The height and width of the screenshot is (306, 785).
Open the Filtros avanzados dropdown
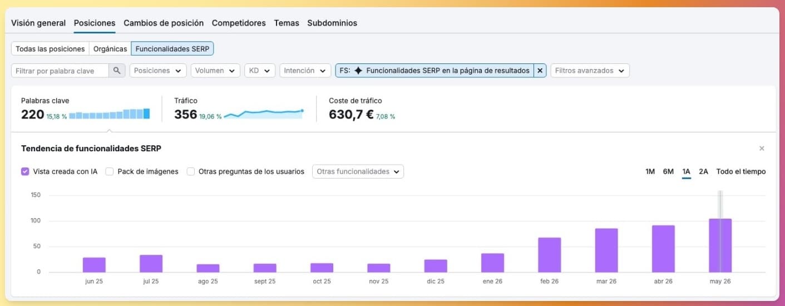click(590, 71)
